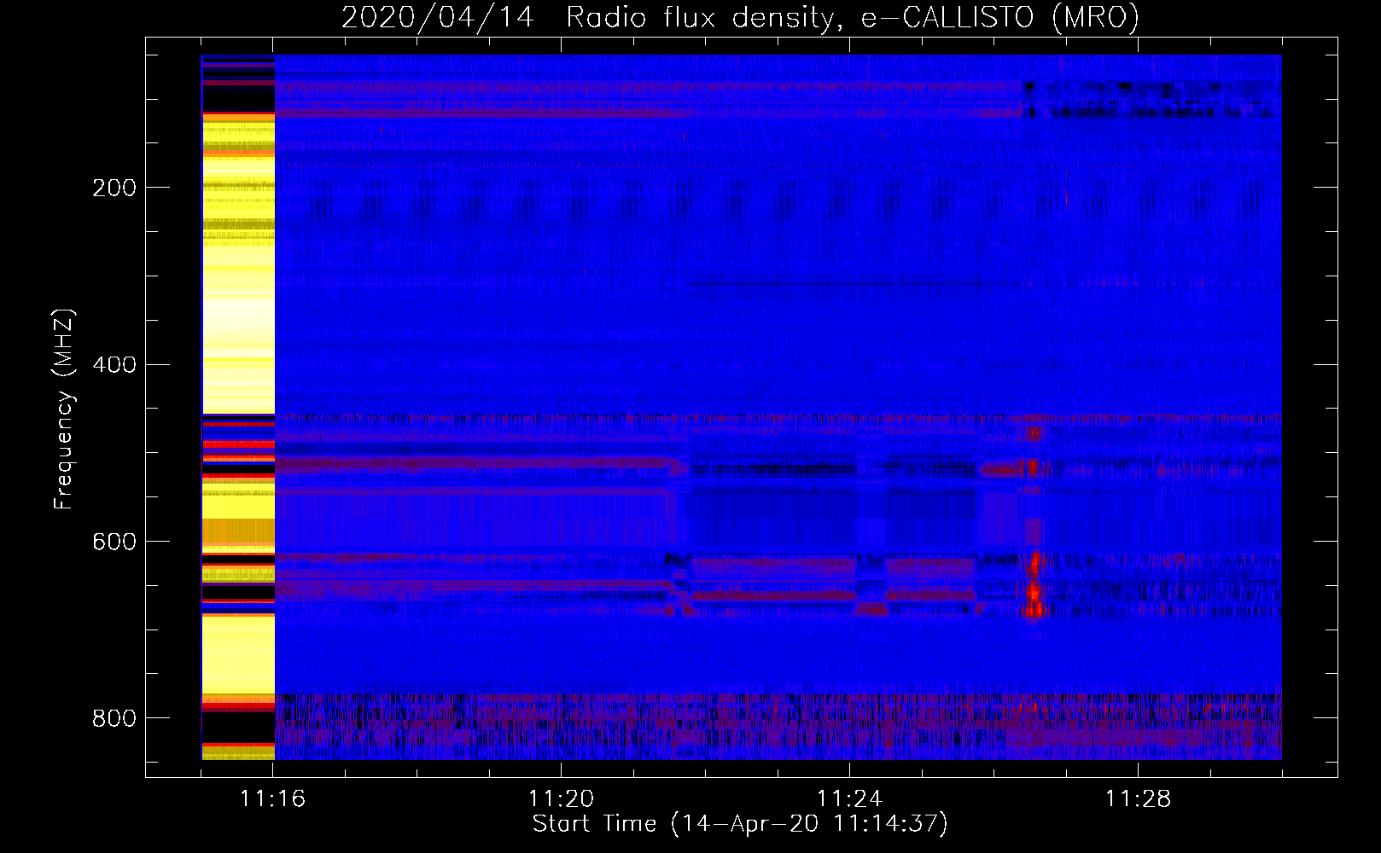Click the 11:20 time tick label
Image resolution: width=1381 pixels, height=853 pixels.
[x=562, y=799]
